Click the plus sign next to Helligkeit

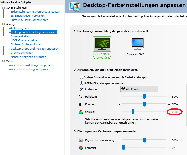click(x=169, y=97)
